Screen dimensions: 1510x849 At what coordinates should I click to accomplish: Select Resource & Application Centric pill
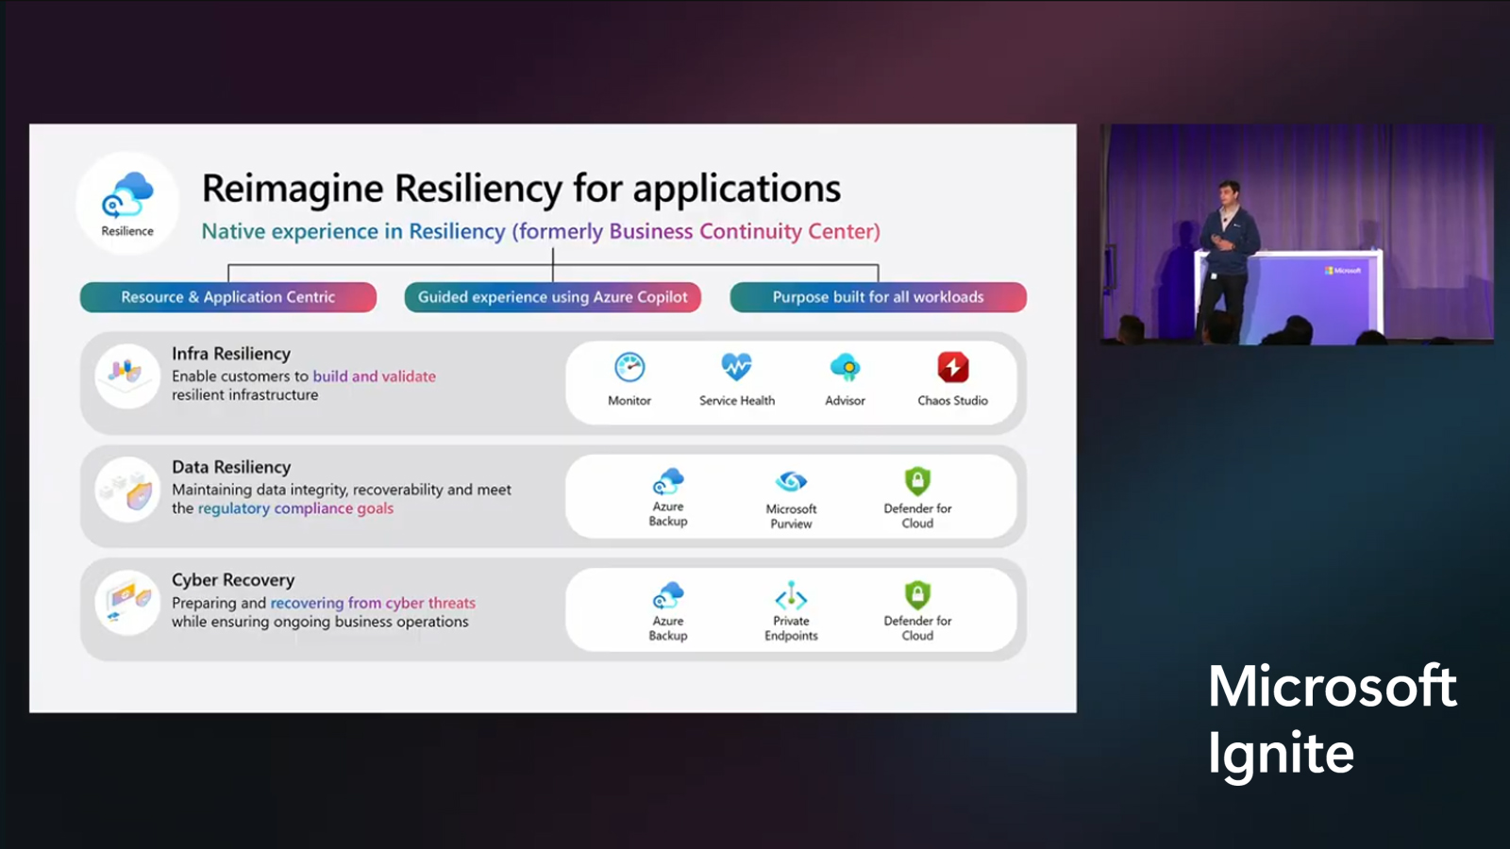tap(228, 297)
